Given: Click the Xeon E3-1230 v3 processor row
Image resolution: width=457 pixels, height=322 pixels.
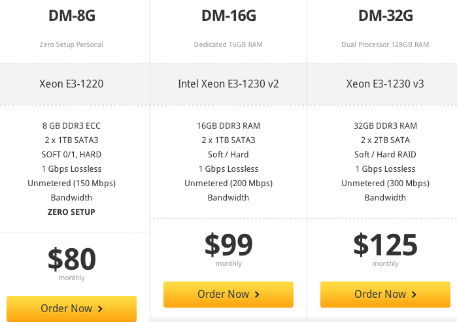Looking at the screenshot, I should pyautogui.click(x=385, y=84).
